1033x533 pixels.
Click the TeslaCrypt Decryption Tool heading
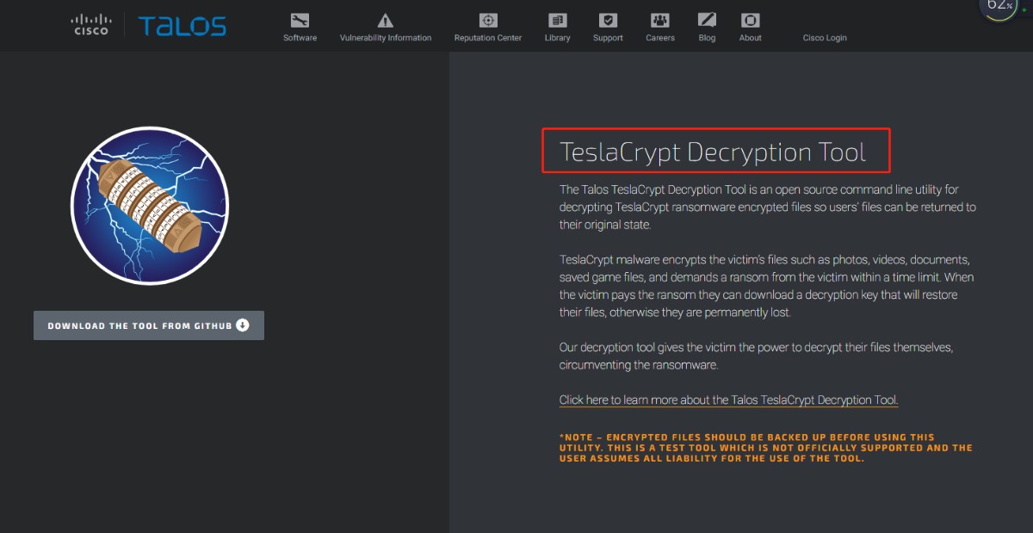(x=713, y=152)
